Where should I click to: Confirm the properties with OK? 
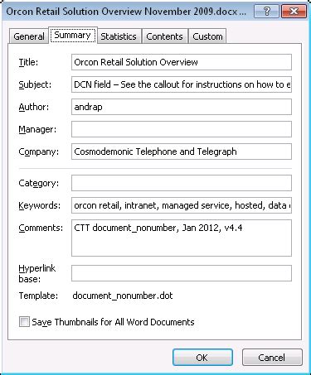(202, 358)
